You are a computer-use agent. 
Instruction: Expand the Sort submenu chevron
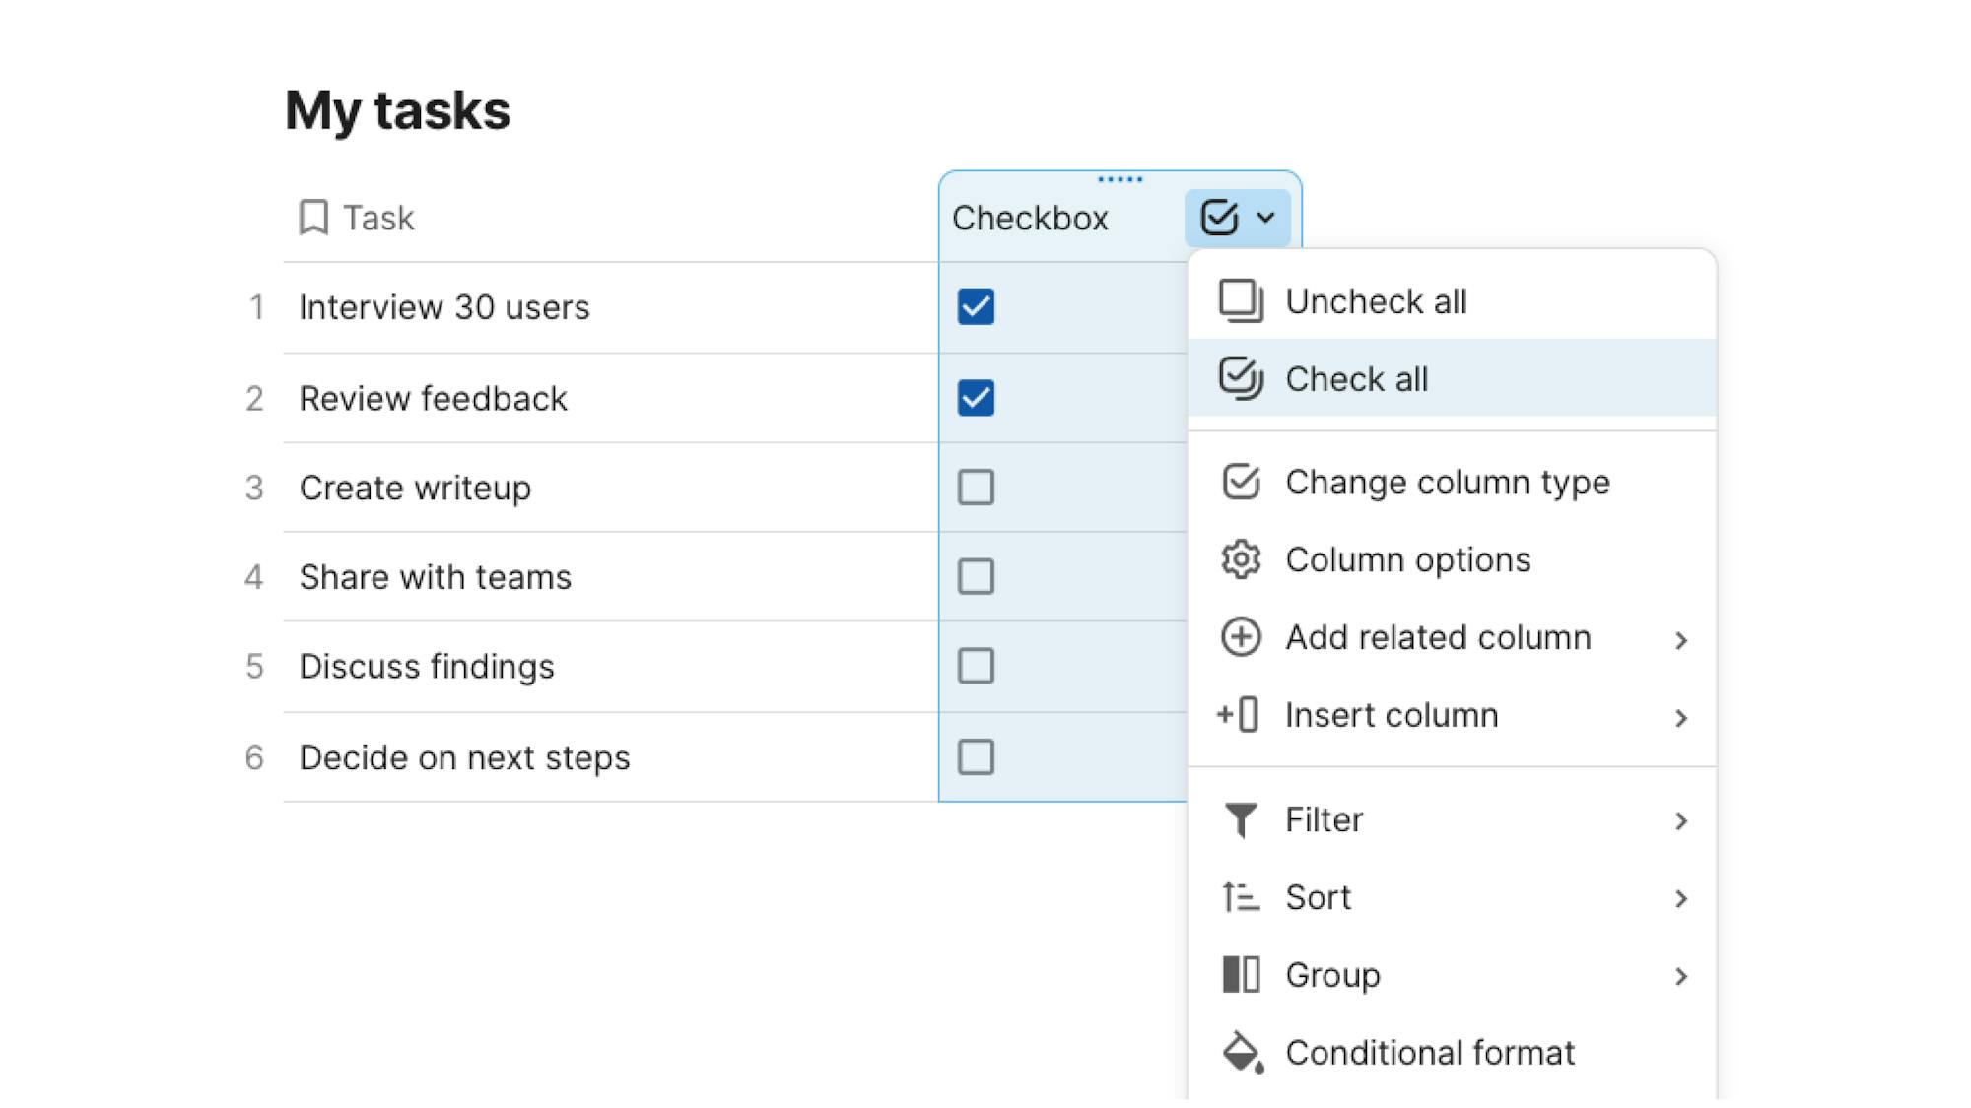[x=1681, y=898]
